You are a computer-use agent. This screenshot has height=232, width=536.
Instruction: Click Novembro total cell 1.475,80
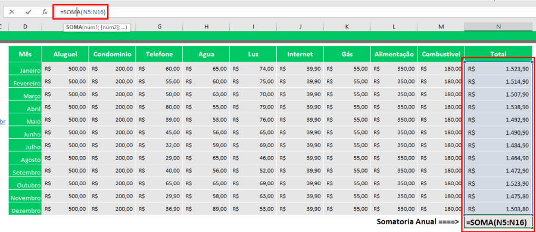pos(498,196)
